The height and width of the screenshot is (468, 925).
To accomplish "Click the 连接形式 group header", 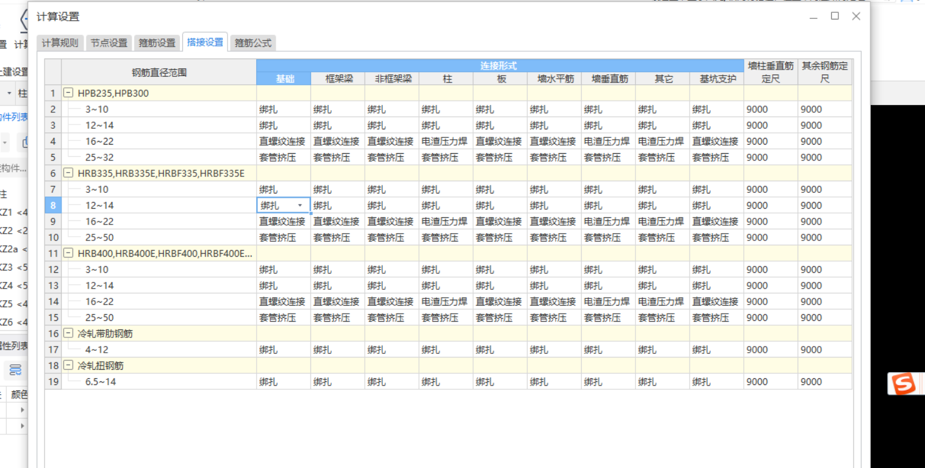I will 500,65.
